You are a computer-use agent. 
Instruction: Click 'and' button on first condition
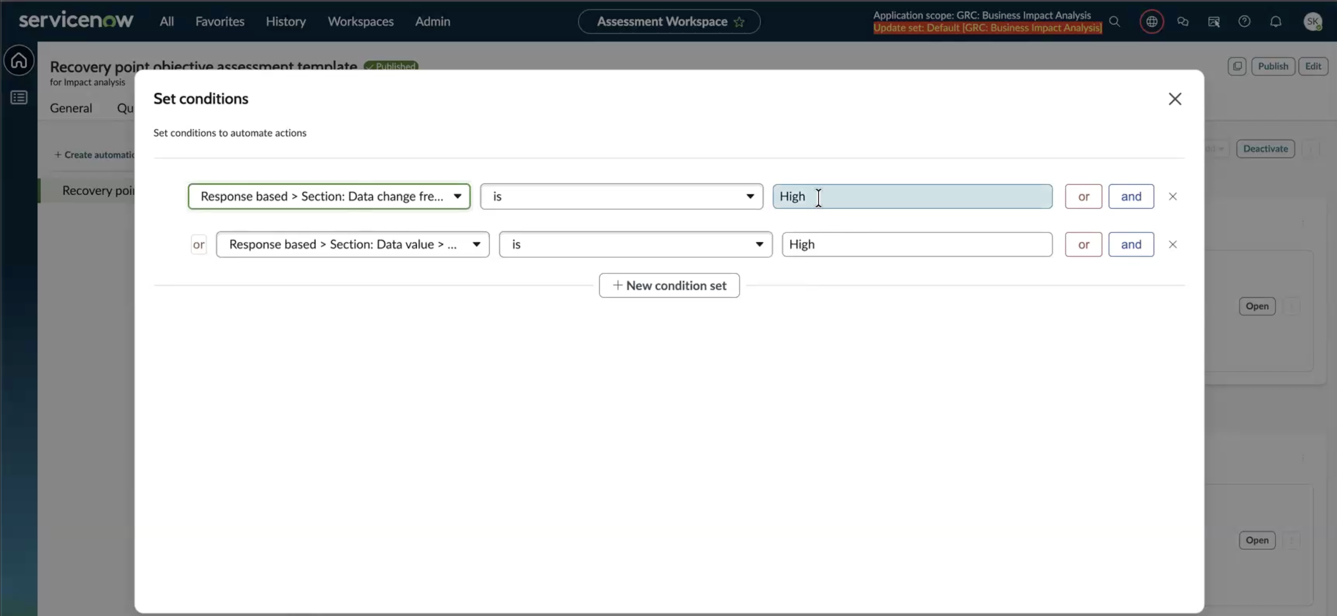(x=1131, y=197)
